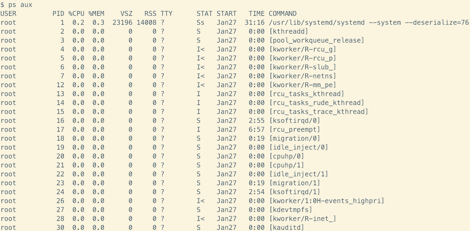Click the PID column header
The width and height of the screenshot is (470, 231).
(x=58, y=14)
